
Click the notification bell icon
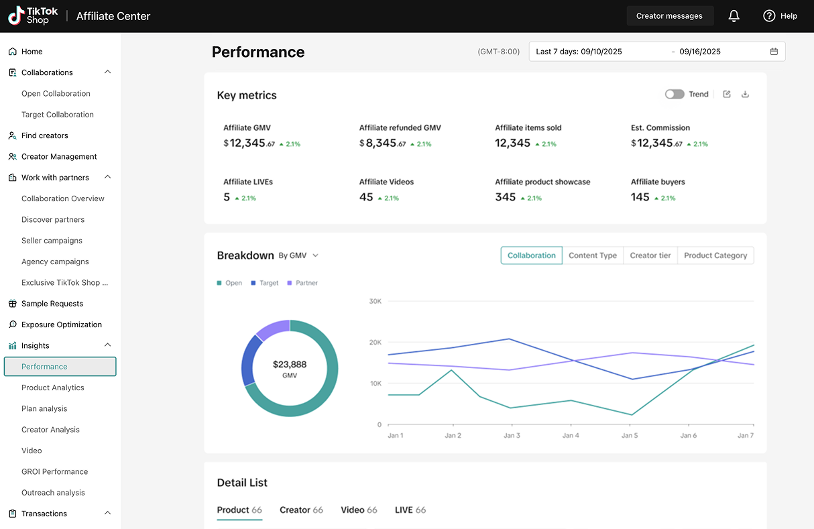(x=734, y=16)
